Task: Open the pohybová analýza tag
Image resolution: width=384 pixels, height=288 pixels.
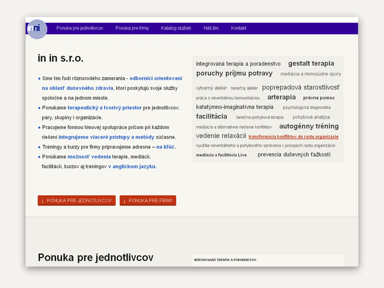Action: pyautogui.click(x=311, y=117)
